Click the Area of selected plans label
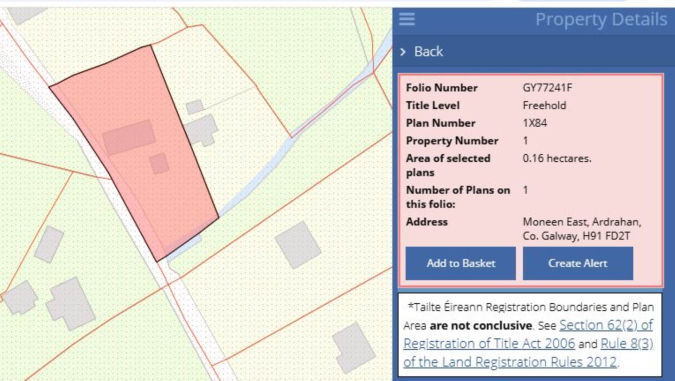 tap(448, 165)
